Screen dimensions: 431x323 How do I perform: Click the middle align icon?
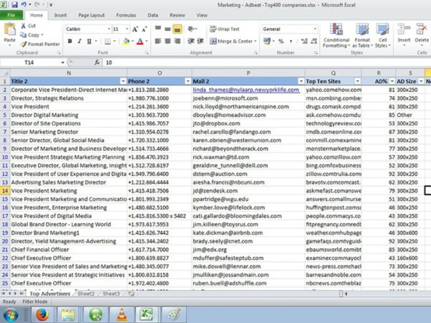[x=167, y=28]
